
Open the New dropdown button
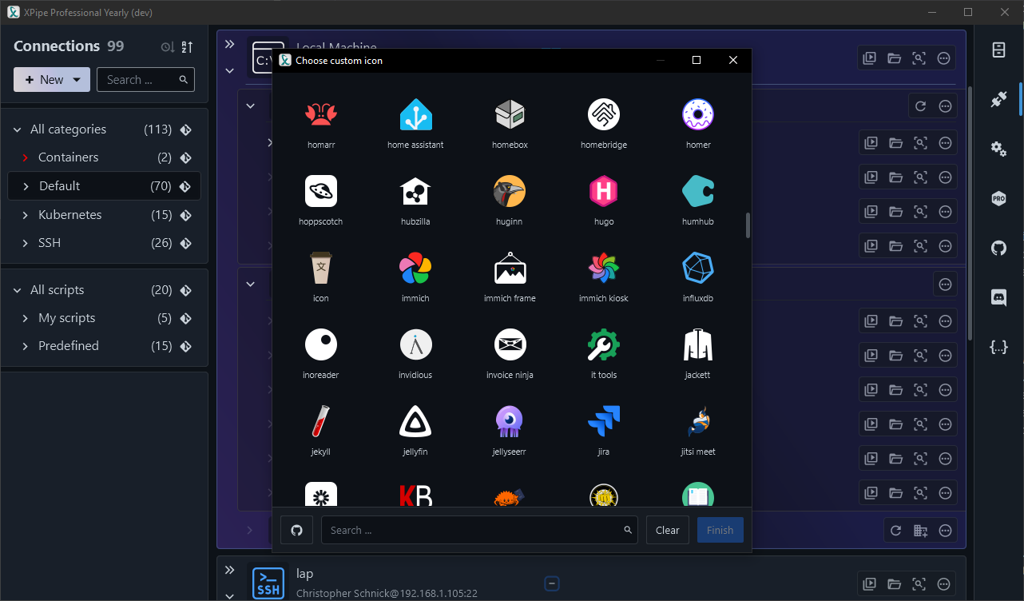[52, 80]
